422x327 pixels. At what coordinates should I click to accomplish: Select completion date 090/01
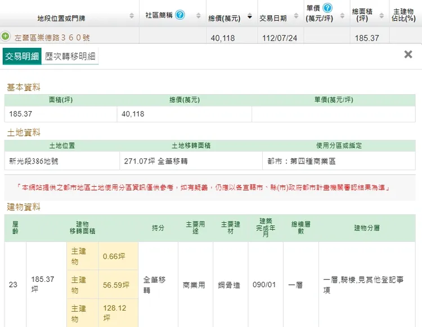pos(264,285)
